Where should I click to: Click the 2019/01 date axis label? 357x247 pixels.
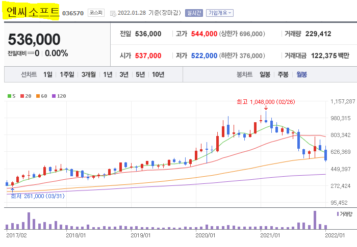coord(140,235)
